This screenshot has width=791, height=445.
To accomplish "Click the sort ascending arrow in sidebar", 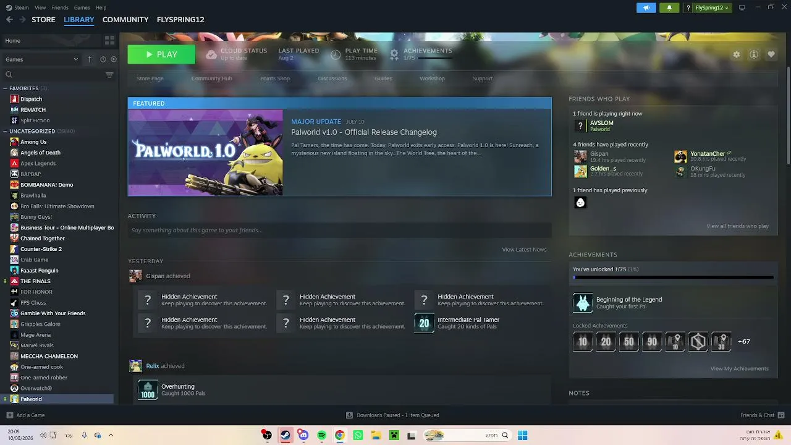I will [89, 59].
